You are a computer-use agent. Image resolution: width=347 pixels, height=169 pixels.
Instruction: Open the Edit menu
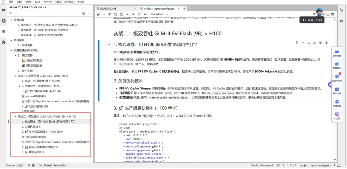(x=19, y=2)
